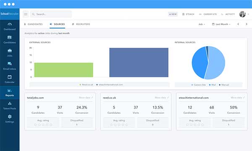Switch to the Candidates tab
This screenshot has height=151, width=252.
(x=33, y=24)
